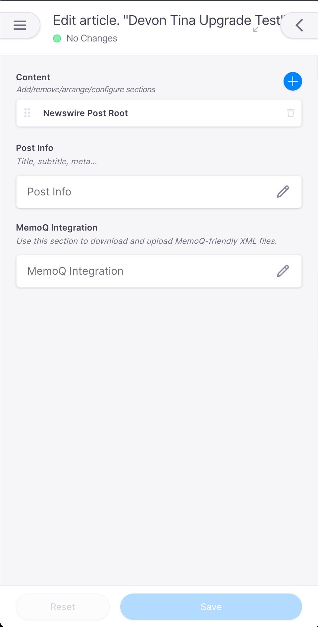The height and width of the screenshot is (627, 318).
Task: Delete the Newswire Post Root section
Action: point(291,113)
